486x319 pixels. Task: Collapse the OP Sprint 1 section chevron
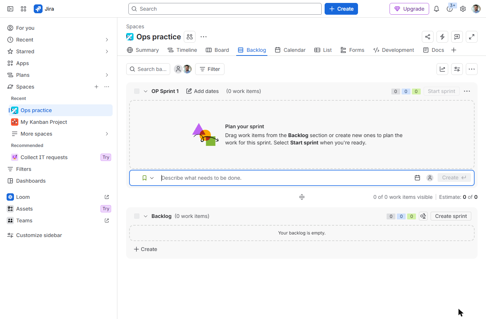coord(146,91)
